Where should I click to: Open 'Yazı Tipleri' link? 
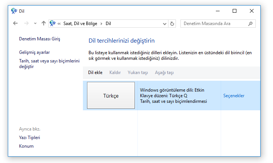[30, 138]
